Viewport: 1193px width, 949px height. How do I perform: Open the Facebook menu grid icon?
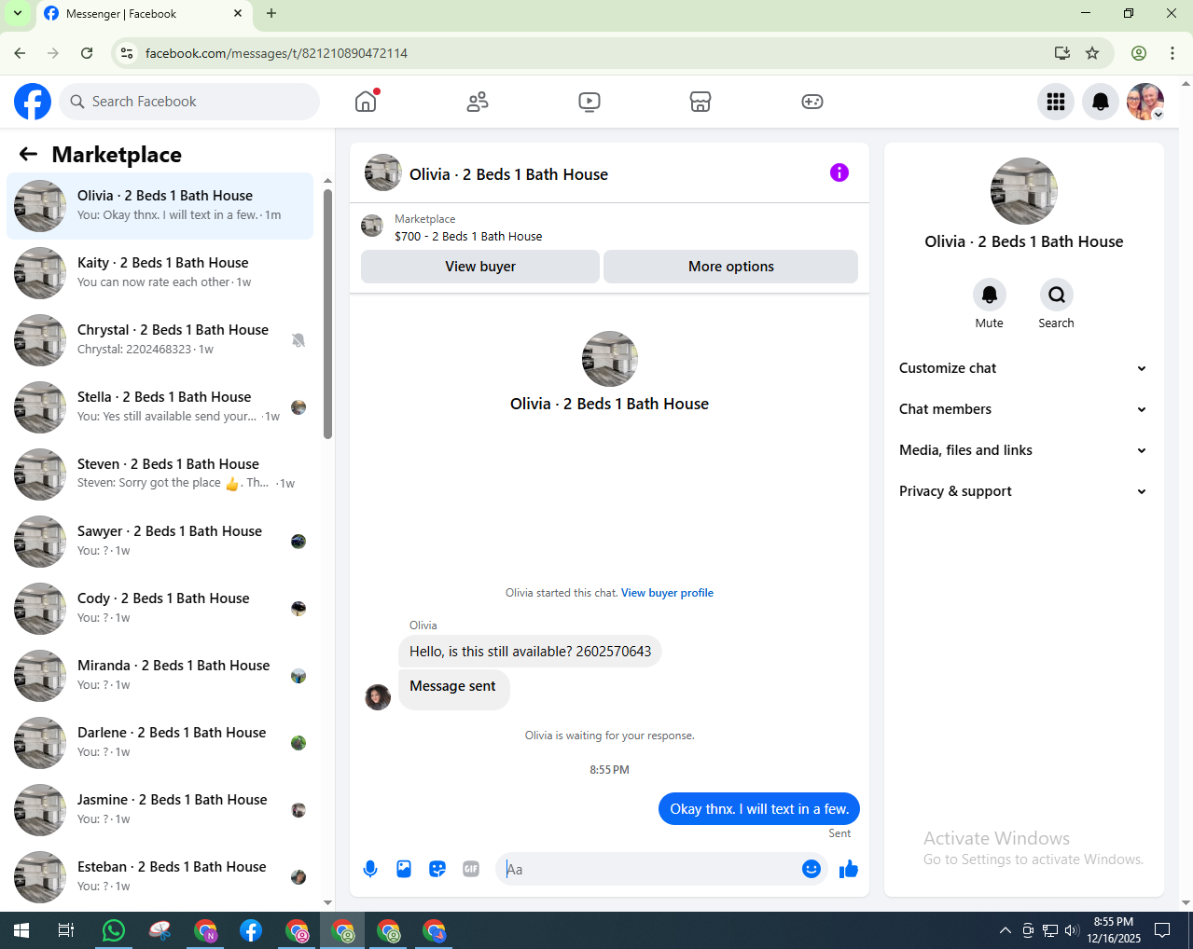click(1056, 102)
